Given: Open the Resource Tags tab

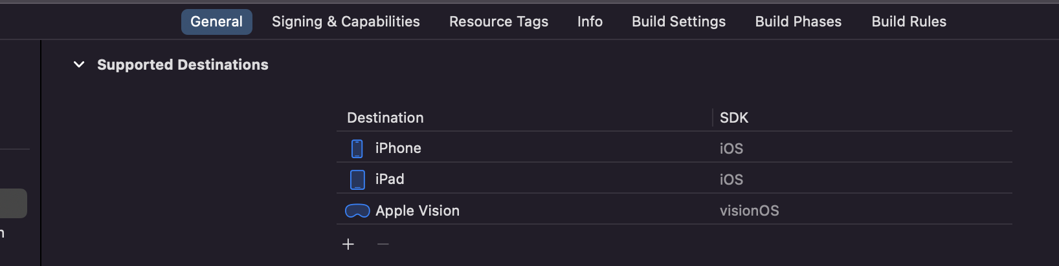Looking at the screenshot, I should [498, 22].
